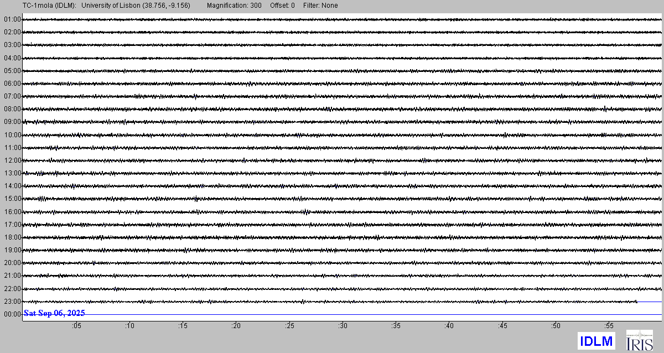Click the blue IDLM station badge

click(x=596, y=341)
